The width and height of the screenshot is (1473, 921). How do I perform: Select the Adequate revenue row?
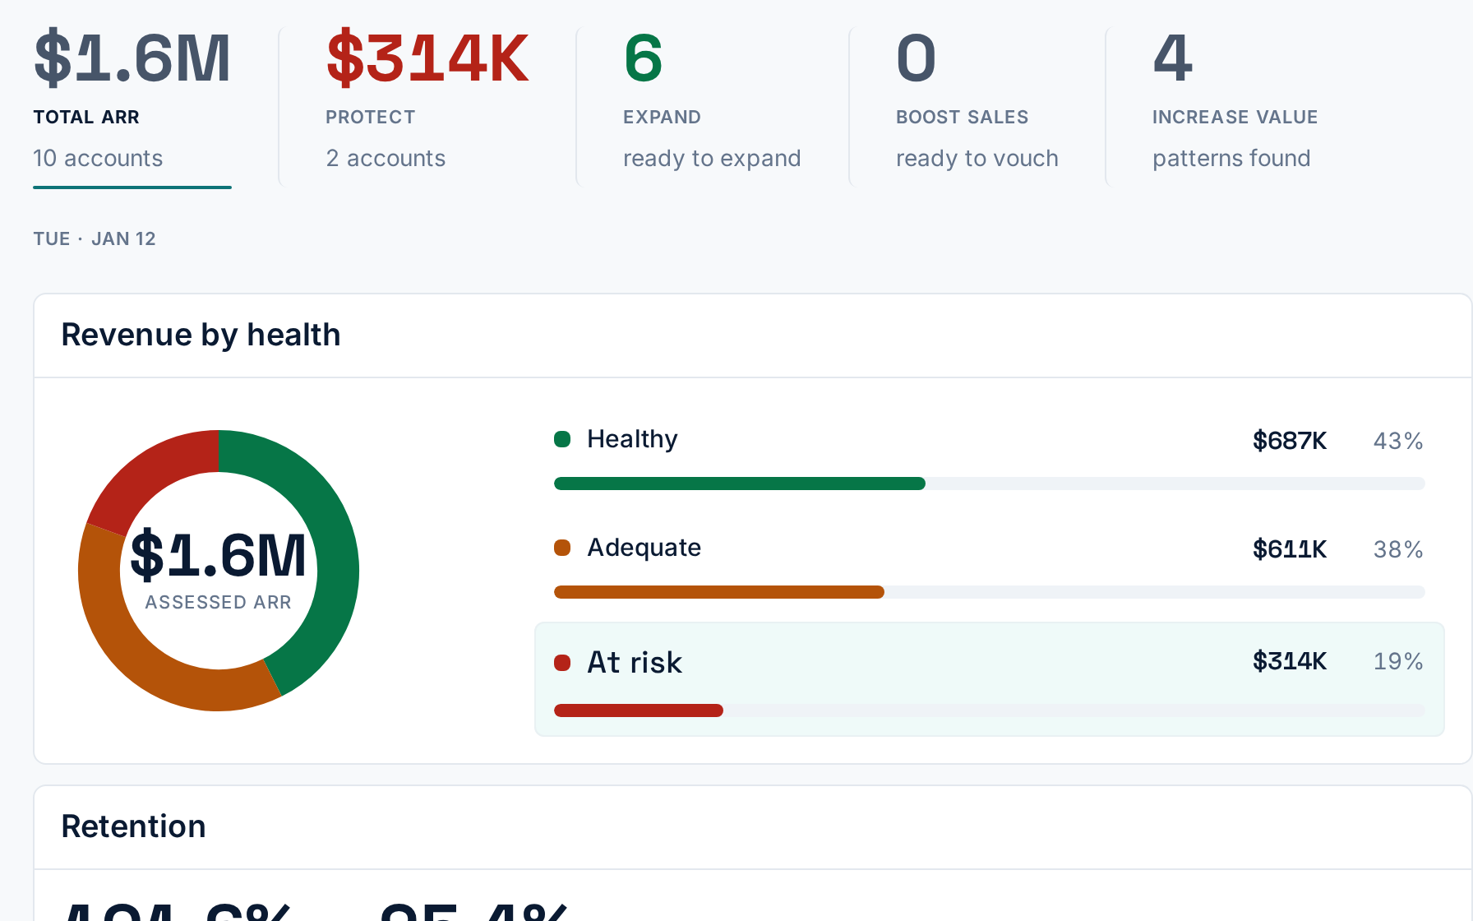(x=990, y=566)
